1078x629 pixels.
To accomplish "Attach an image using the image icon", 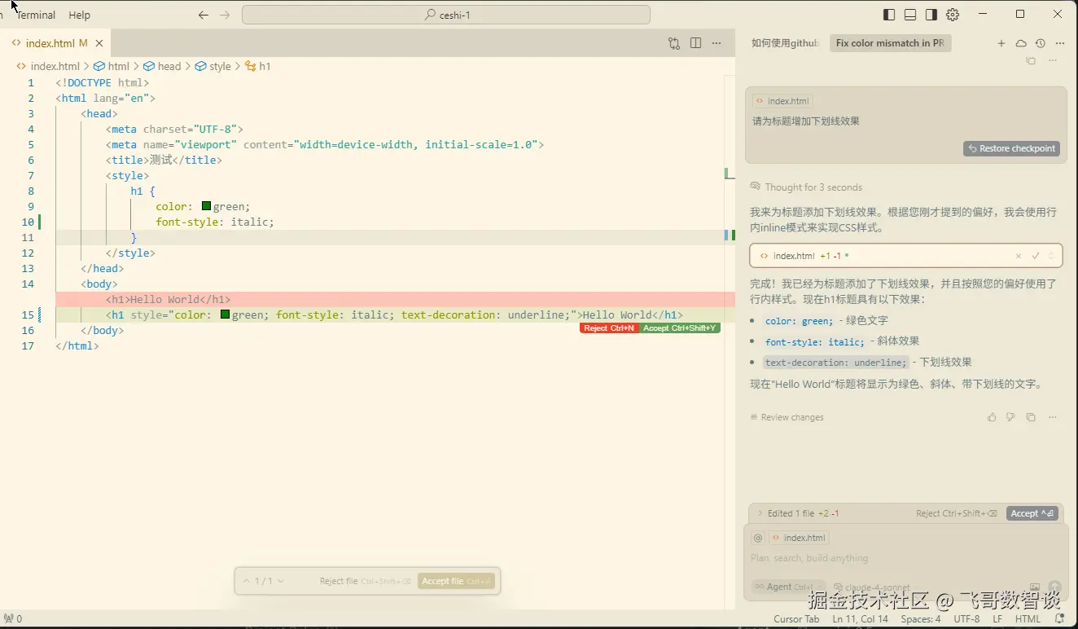I will coord(1035,587).
